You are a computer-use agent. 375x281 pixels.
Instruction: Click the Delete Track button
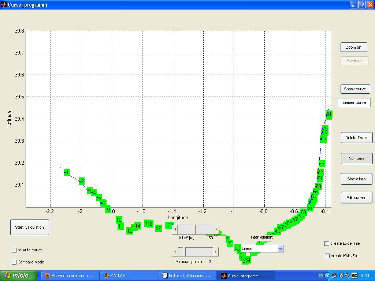[x=356, y=138]
